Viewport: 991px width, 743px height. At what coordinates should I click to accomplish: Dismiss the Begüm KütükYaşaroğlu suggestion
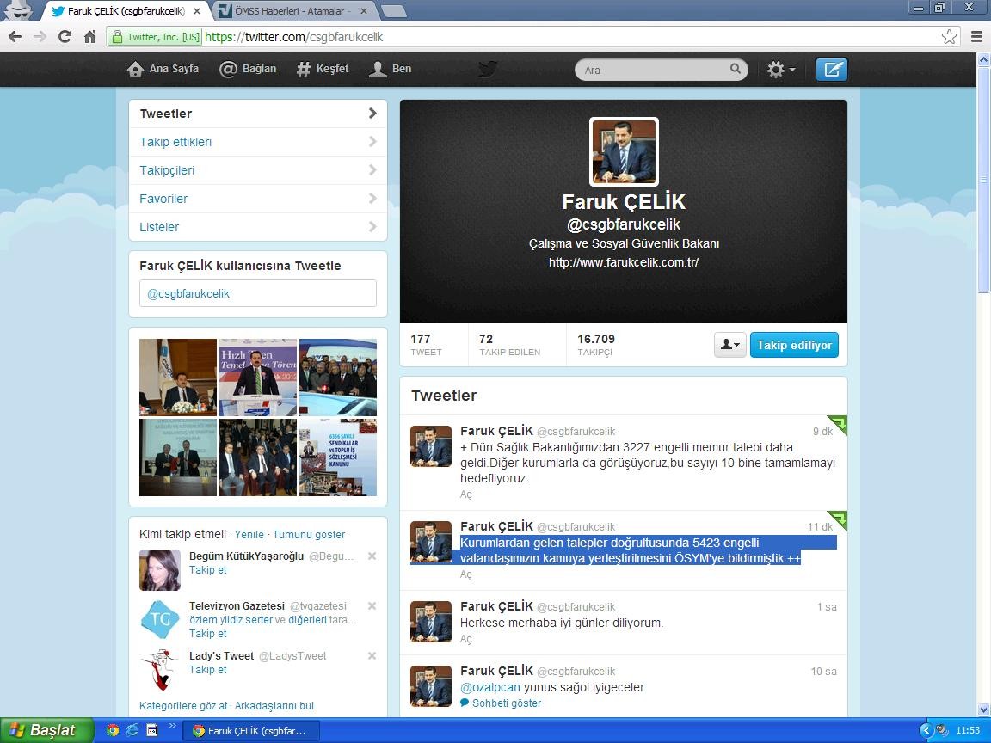click(372, 556)
